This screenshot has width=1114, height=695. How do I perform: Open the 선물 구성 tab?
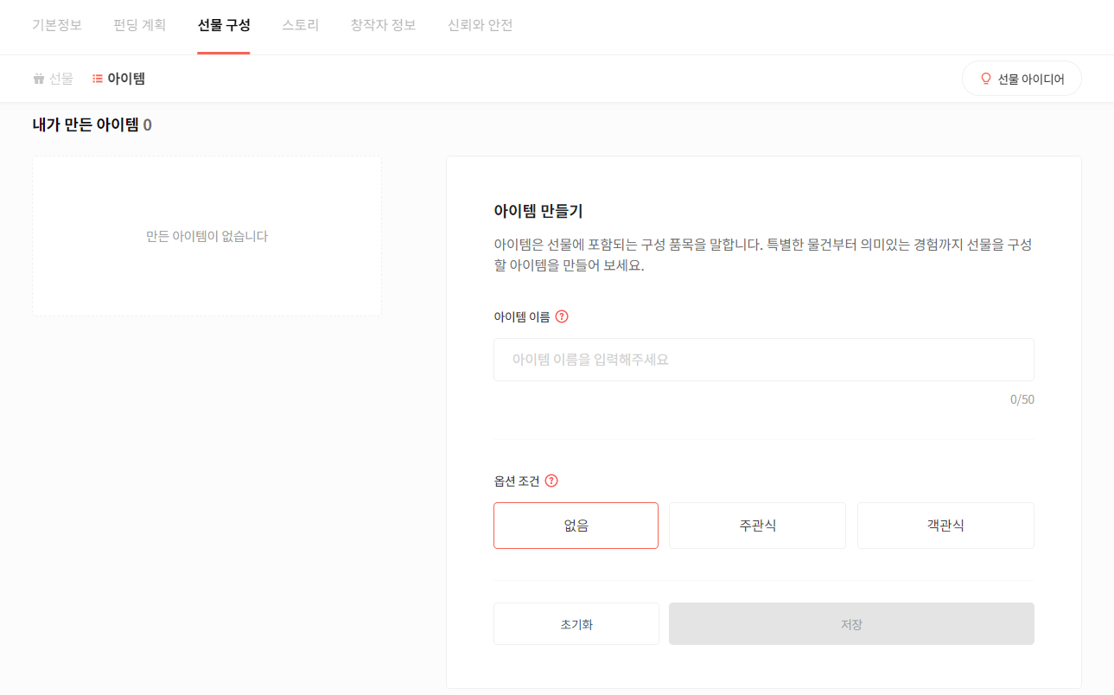pyautogui.click(x=224, y=25)
